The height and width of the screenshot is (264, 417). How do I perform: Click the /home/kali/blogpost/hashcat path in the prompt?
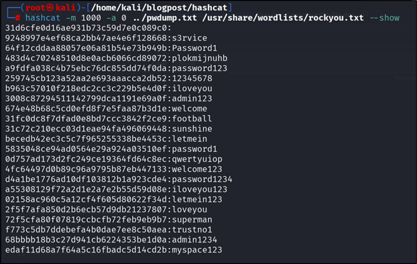(159, 8)
